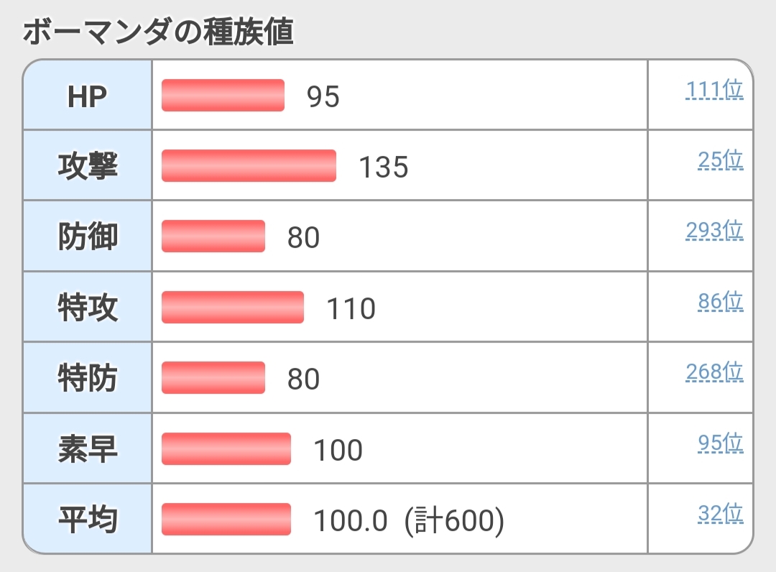776x572 pixels.
Task: Select the 平均 row label cell
Action: point(87,520)
